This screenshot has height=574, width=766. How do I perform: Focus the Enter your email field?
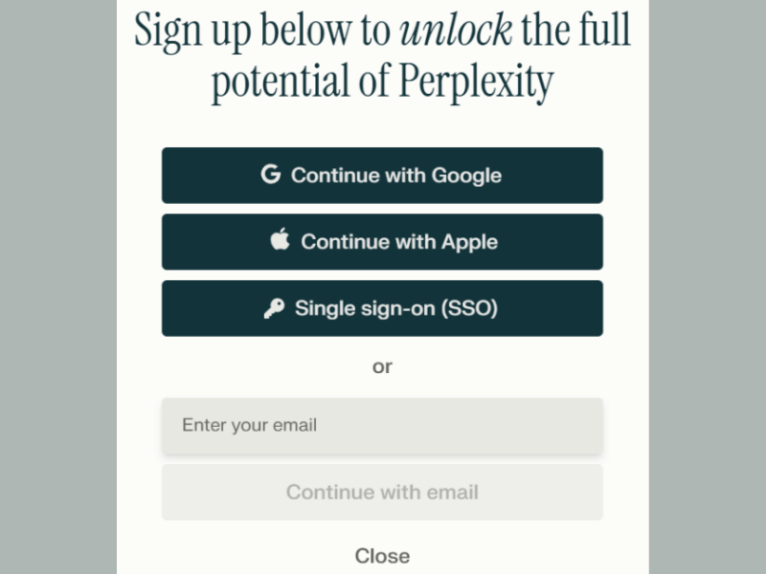coord(382,425)
